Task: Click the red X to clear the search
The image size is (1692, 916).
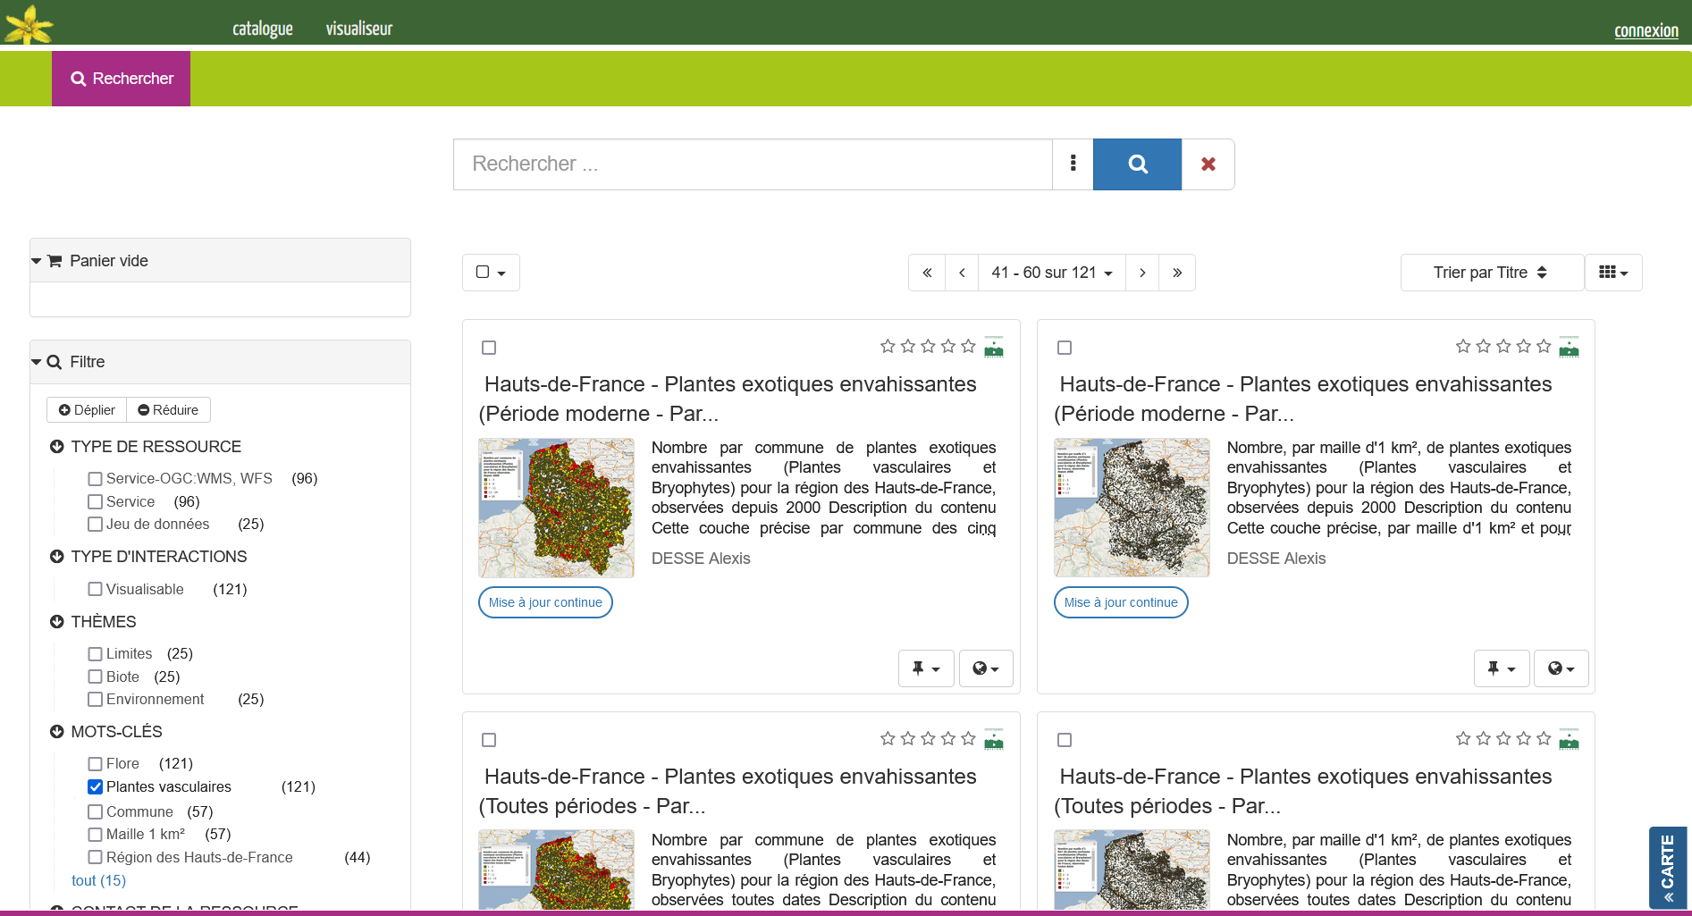Action: [x=1208, y=164]
